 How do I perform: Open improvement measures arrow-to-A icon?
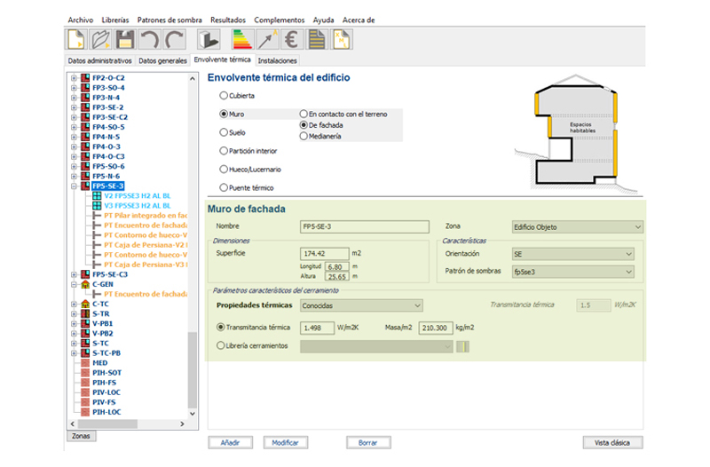pyautogui.click(x=267, y=39)
